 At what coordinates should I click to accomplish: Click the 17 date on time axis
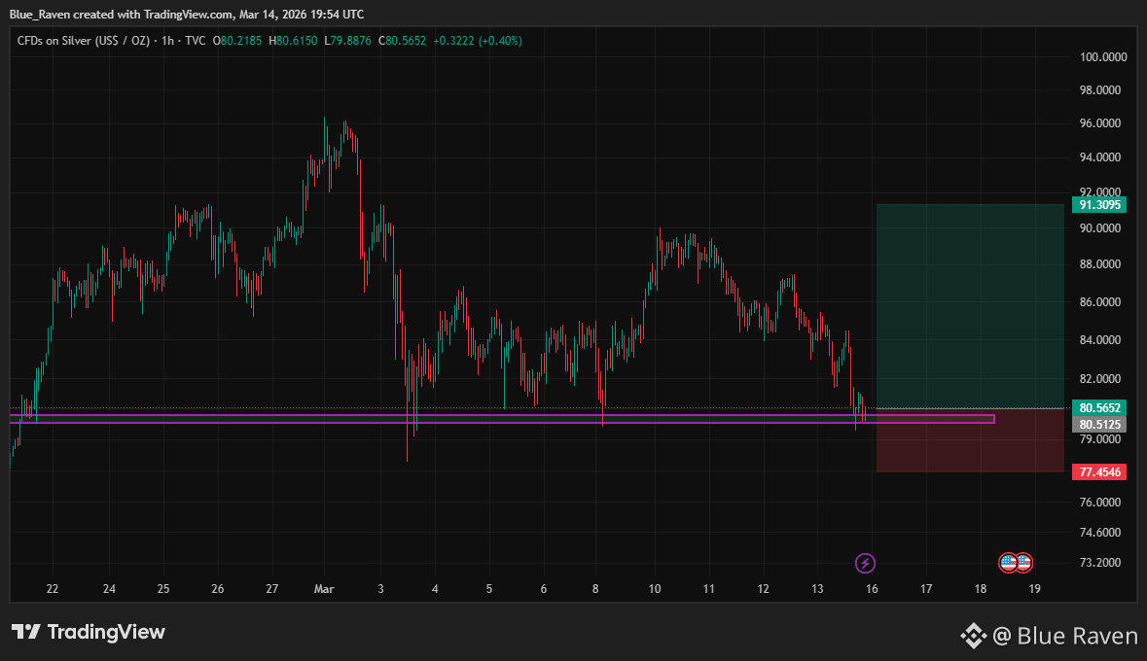[x=926, y=589]
